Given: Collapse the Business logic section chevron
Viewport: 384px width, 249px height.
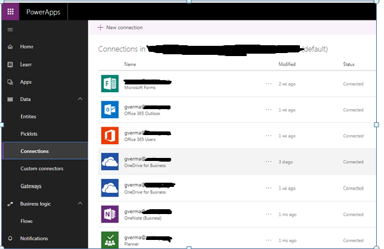Looking at the screenshot, I should click(80, 203).
